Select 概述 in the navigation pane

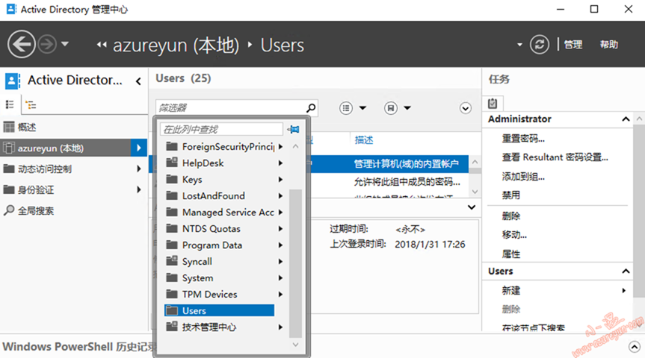tap(26, 128)
